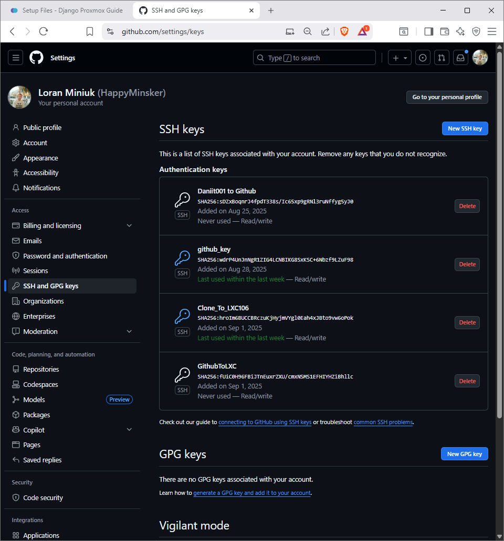Click the pull requests icon in the header
This screenshot has width=504, height=541.
point(442,58)
